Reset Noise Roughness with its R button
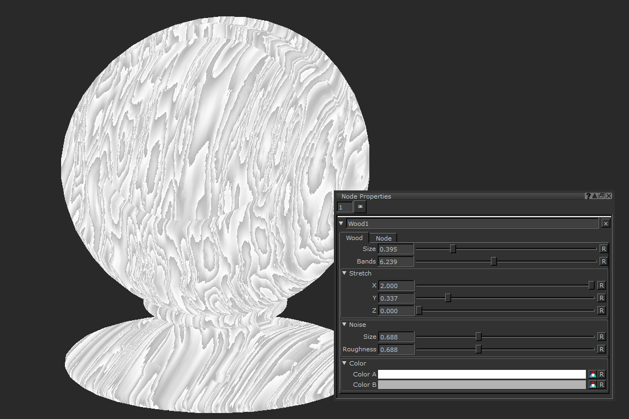This screenshot has height=419, width=629. point(601,349)
